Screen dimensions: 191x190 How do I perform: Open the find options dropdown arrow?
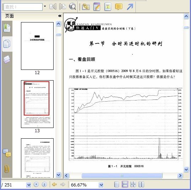pyautogui.click(x=45, y=6)
